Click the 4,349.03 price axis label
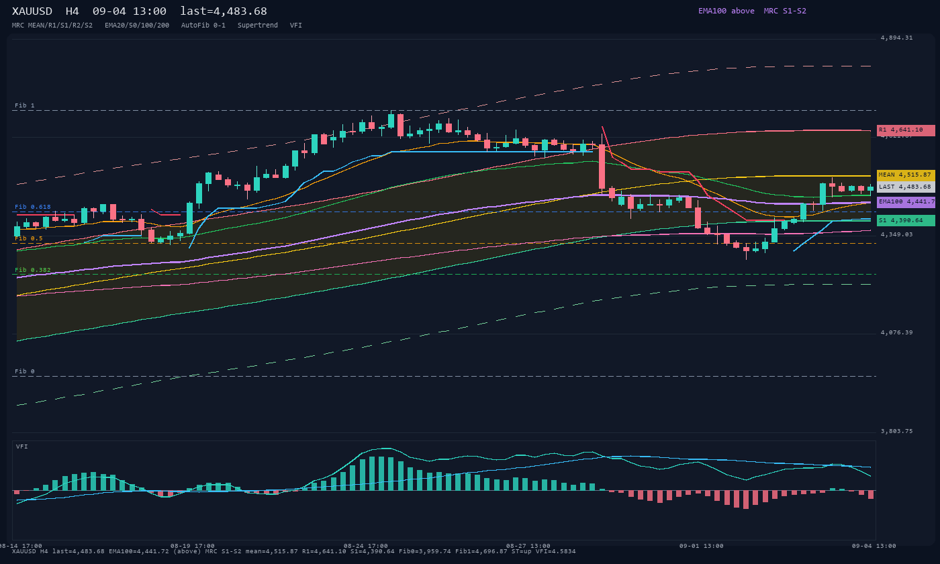This screenshot has height=564, width=940. pyautogui.click(x=897, y=234)
